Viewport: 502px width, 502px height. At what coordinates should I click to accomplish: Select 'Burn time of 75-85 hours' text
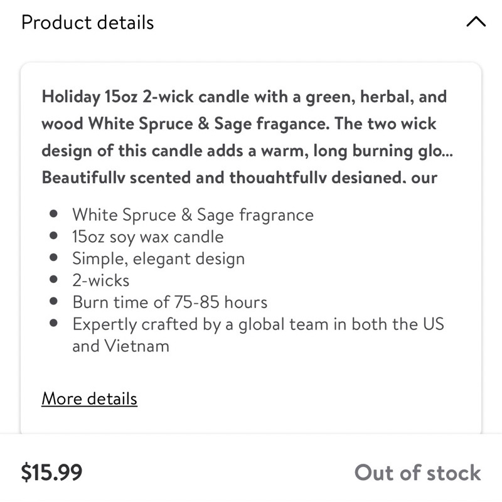pyautogui.click(x=169, y=302)
